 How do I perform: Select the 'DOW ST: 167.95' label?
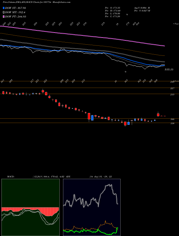15,8
